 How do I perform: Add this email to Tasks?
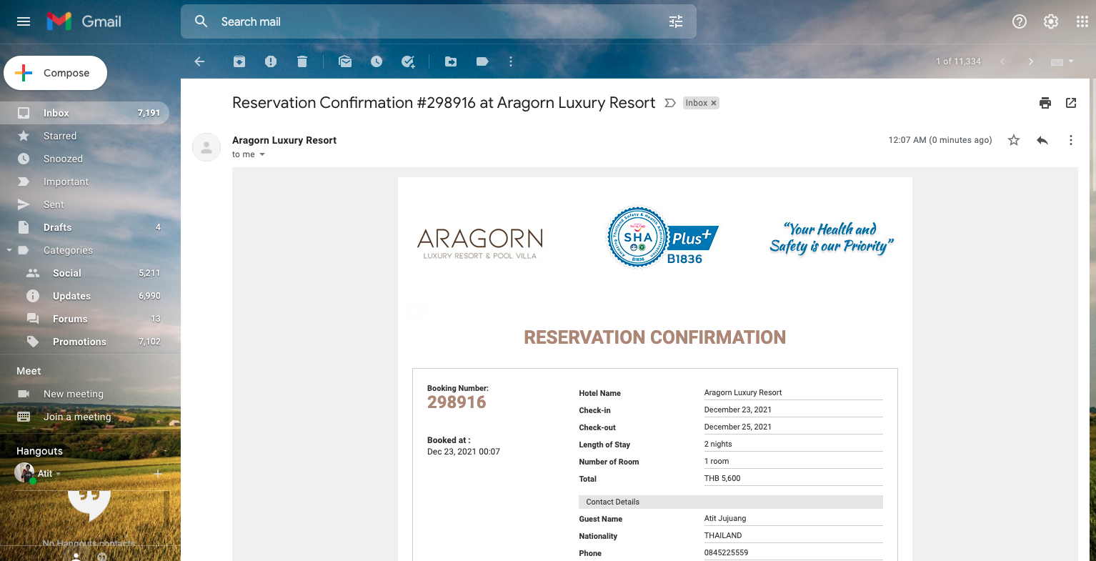click(x=408, y=61)
